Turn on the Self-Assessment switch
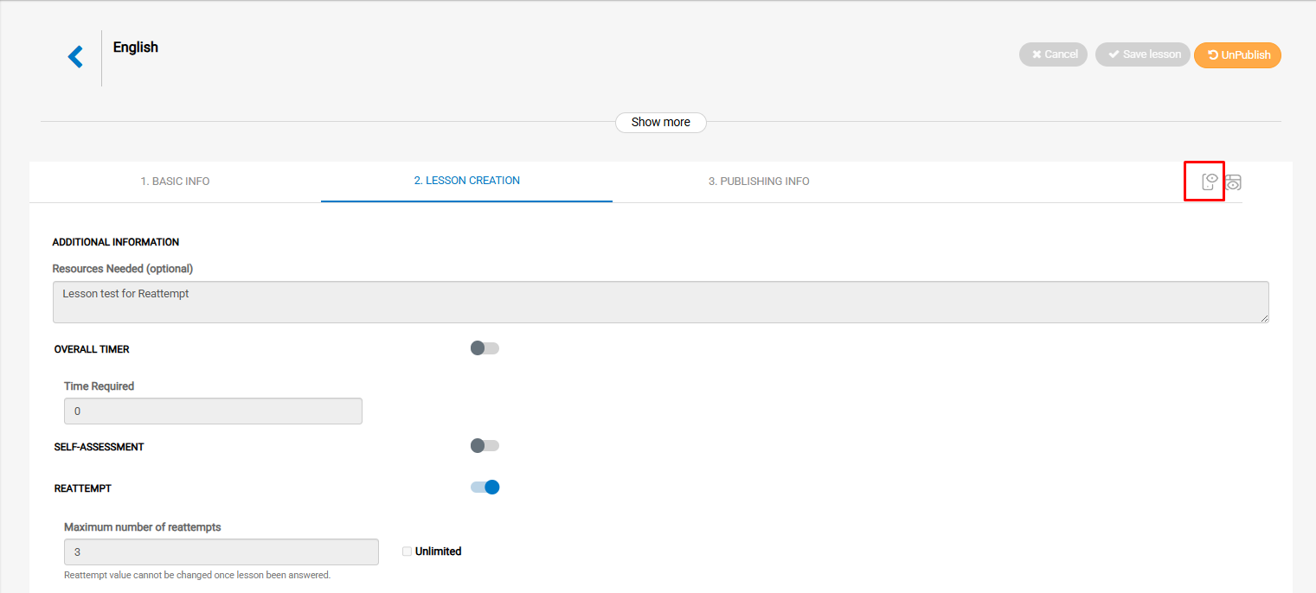Viewport: 1316px width, 593px height. (485, 446)
